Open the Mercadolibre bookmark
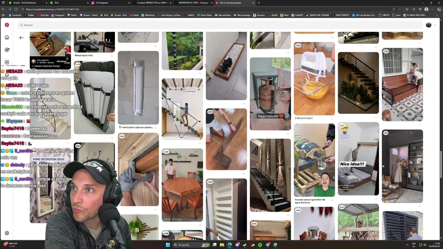 click(223, 15)
